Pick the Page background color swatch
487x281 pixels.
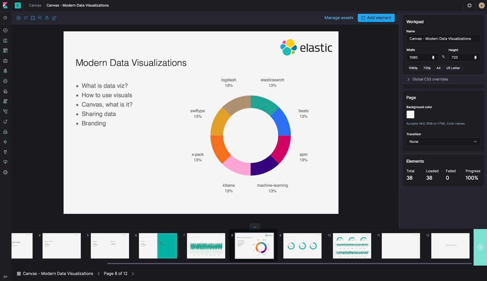pyautogui.click(x=410, y=114)
